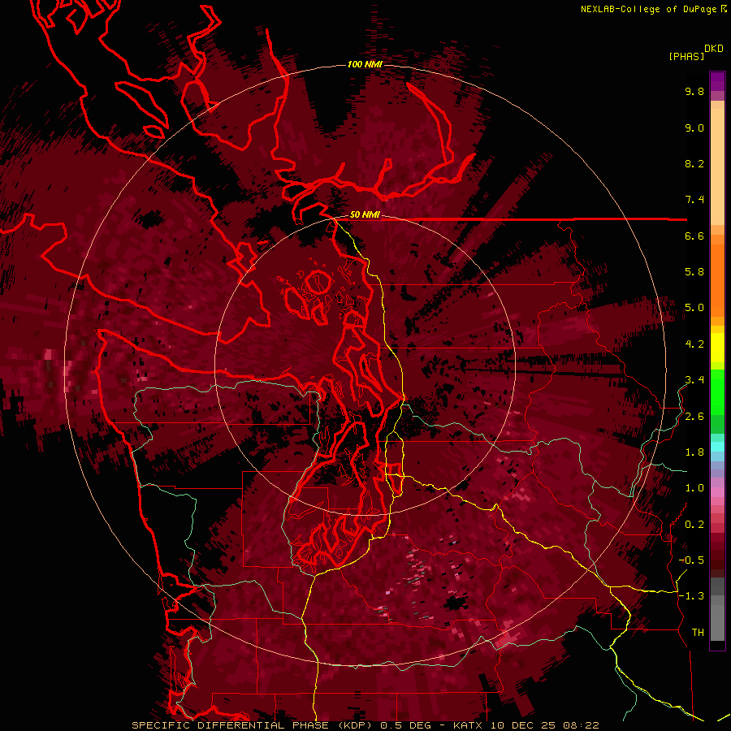The width and height of the screenshot is (731, 731).
Task: Click the 50 NMI range ring label
Action: coord(365,215)
